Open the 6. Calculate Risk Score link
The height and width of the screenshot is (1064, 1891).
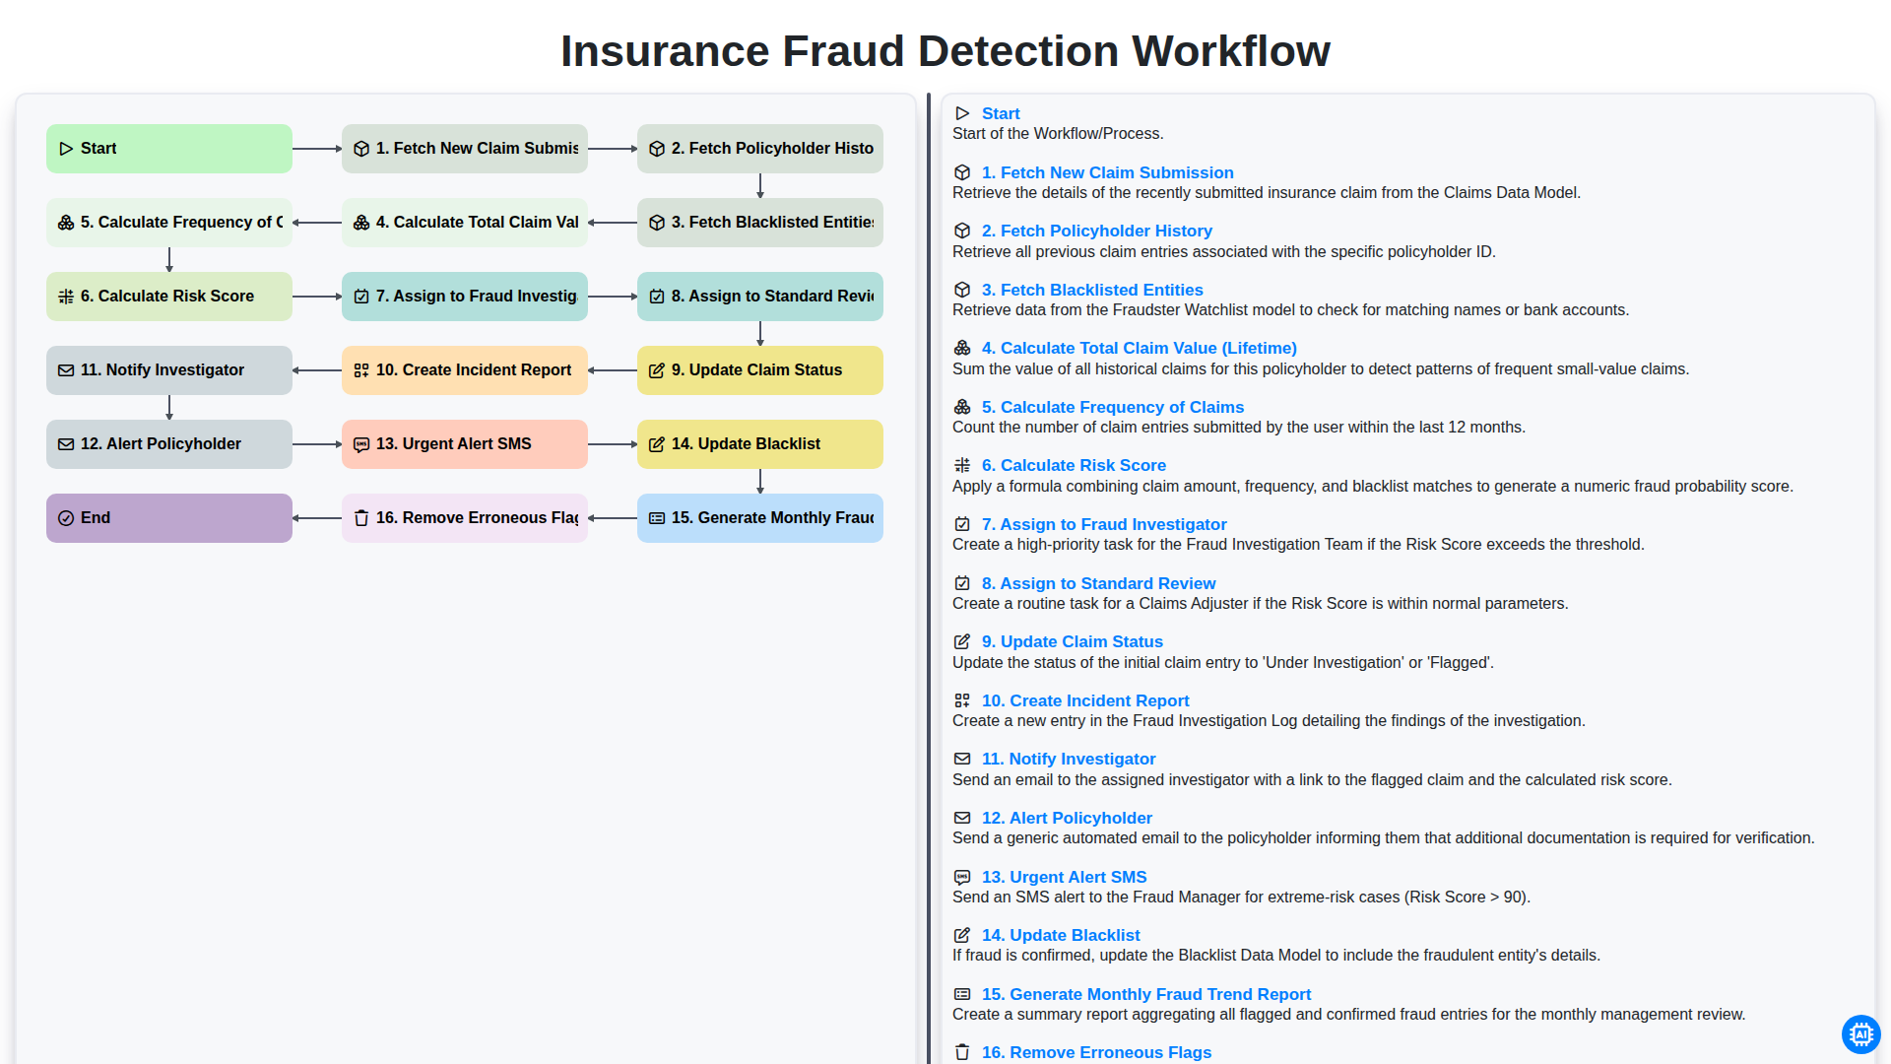point(1074,465)
